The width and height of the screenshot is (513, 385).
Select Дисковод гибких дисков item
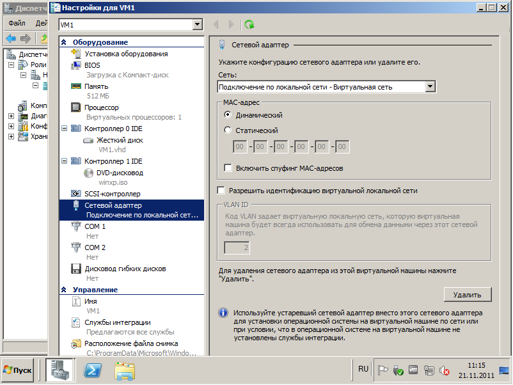[125, 269]
